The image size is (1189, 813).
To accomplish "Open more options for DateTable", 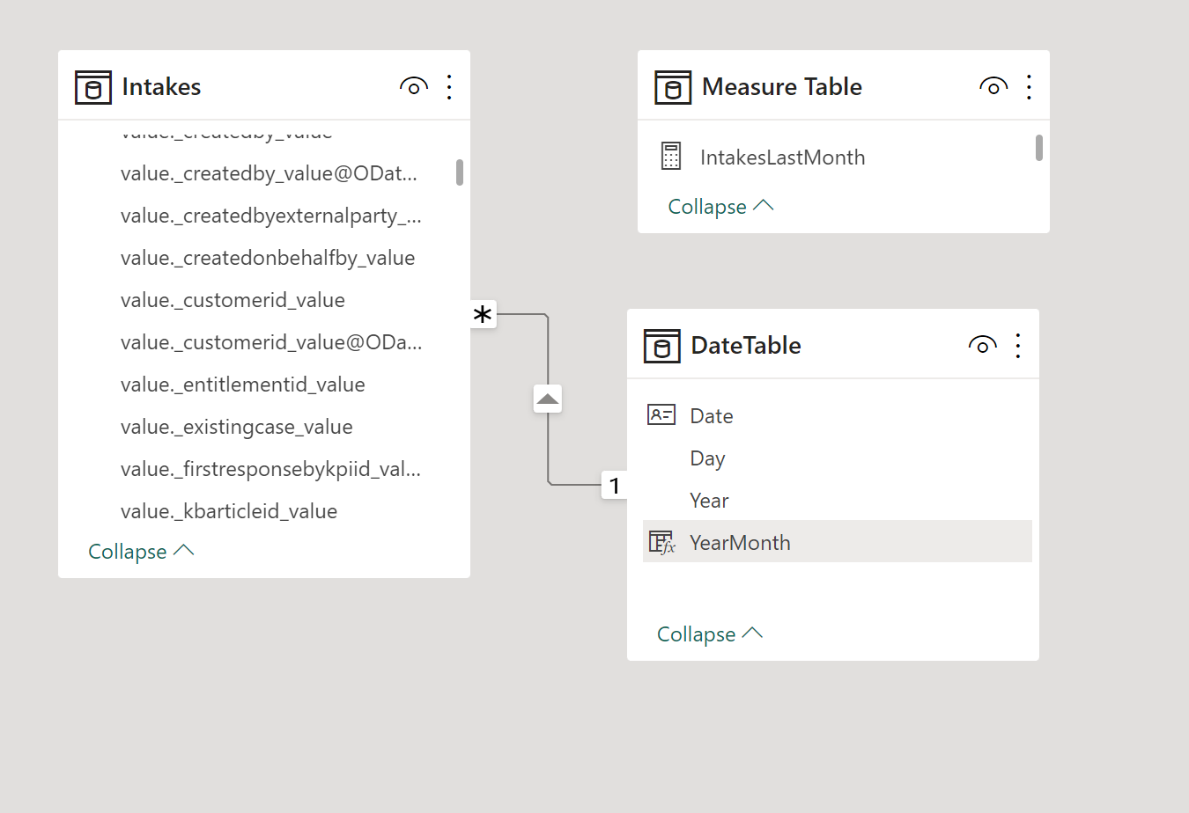I will pos(1018,345).
